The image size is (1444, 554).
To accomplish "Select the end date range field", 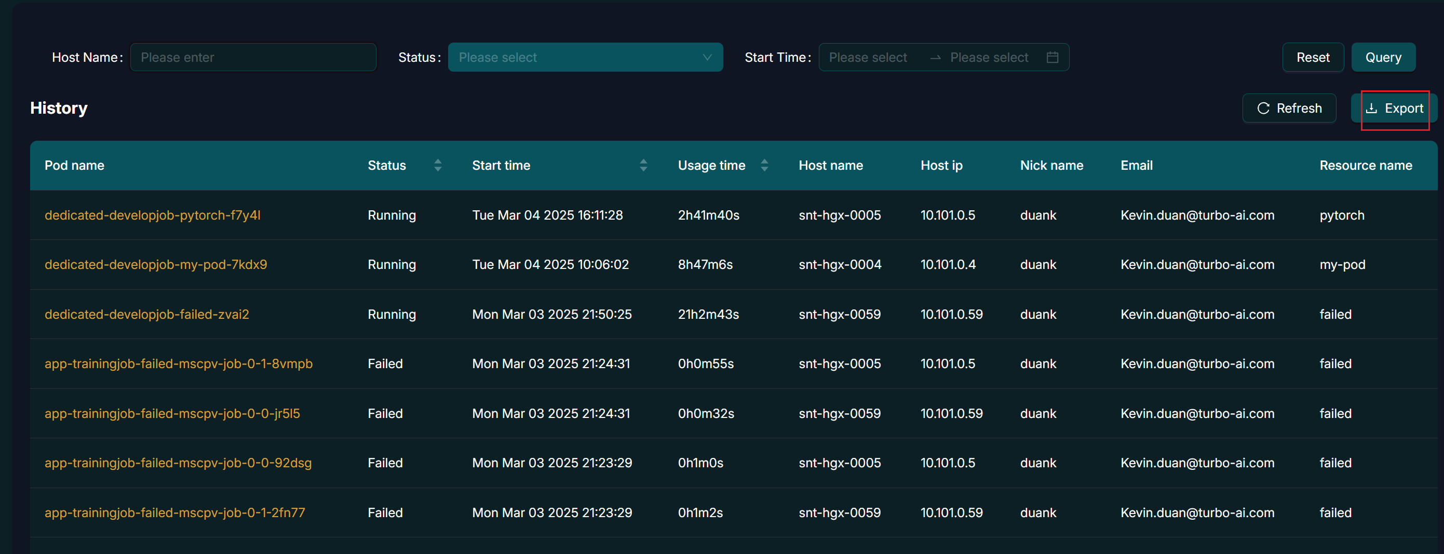I will [x=989, y=57].
